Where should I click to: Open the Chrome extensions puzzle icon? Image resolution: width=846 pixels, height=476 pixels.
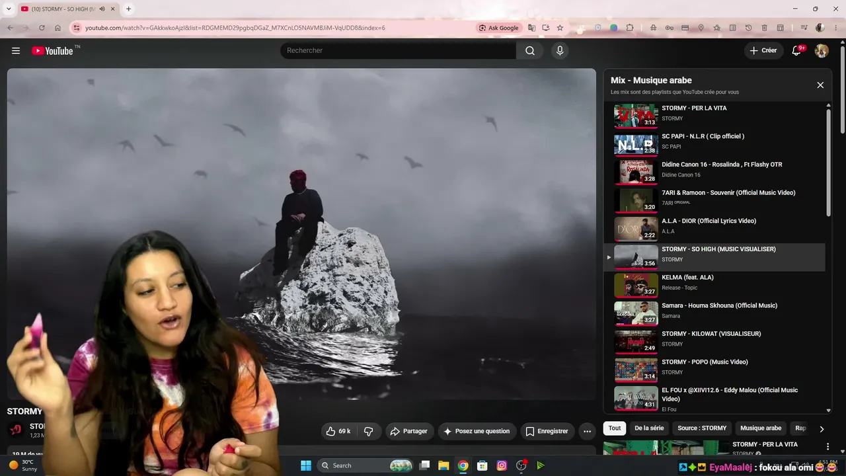[630, 28]
